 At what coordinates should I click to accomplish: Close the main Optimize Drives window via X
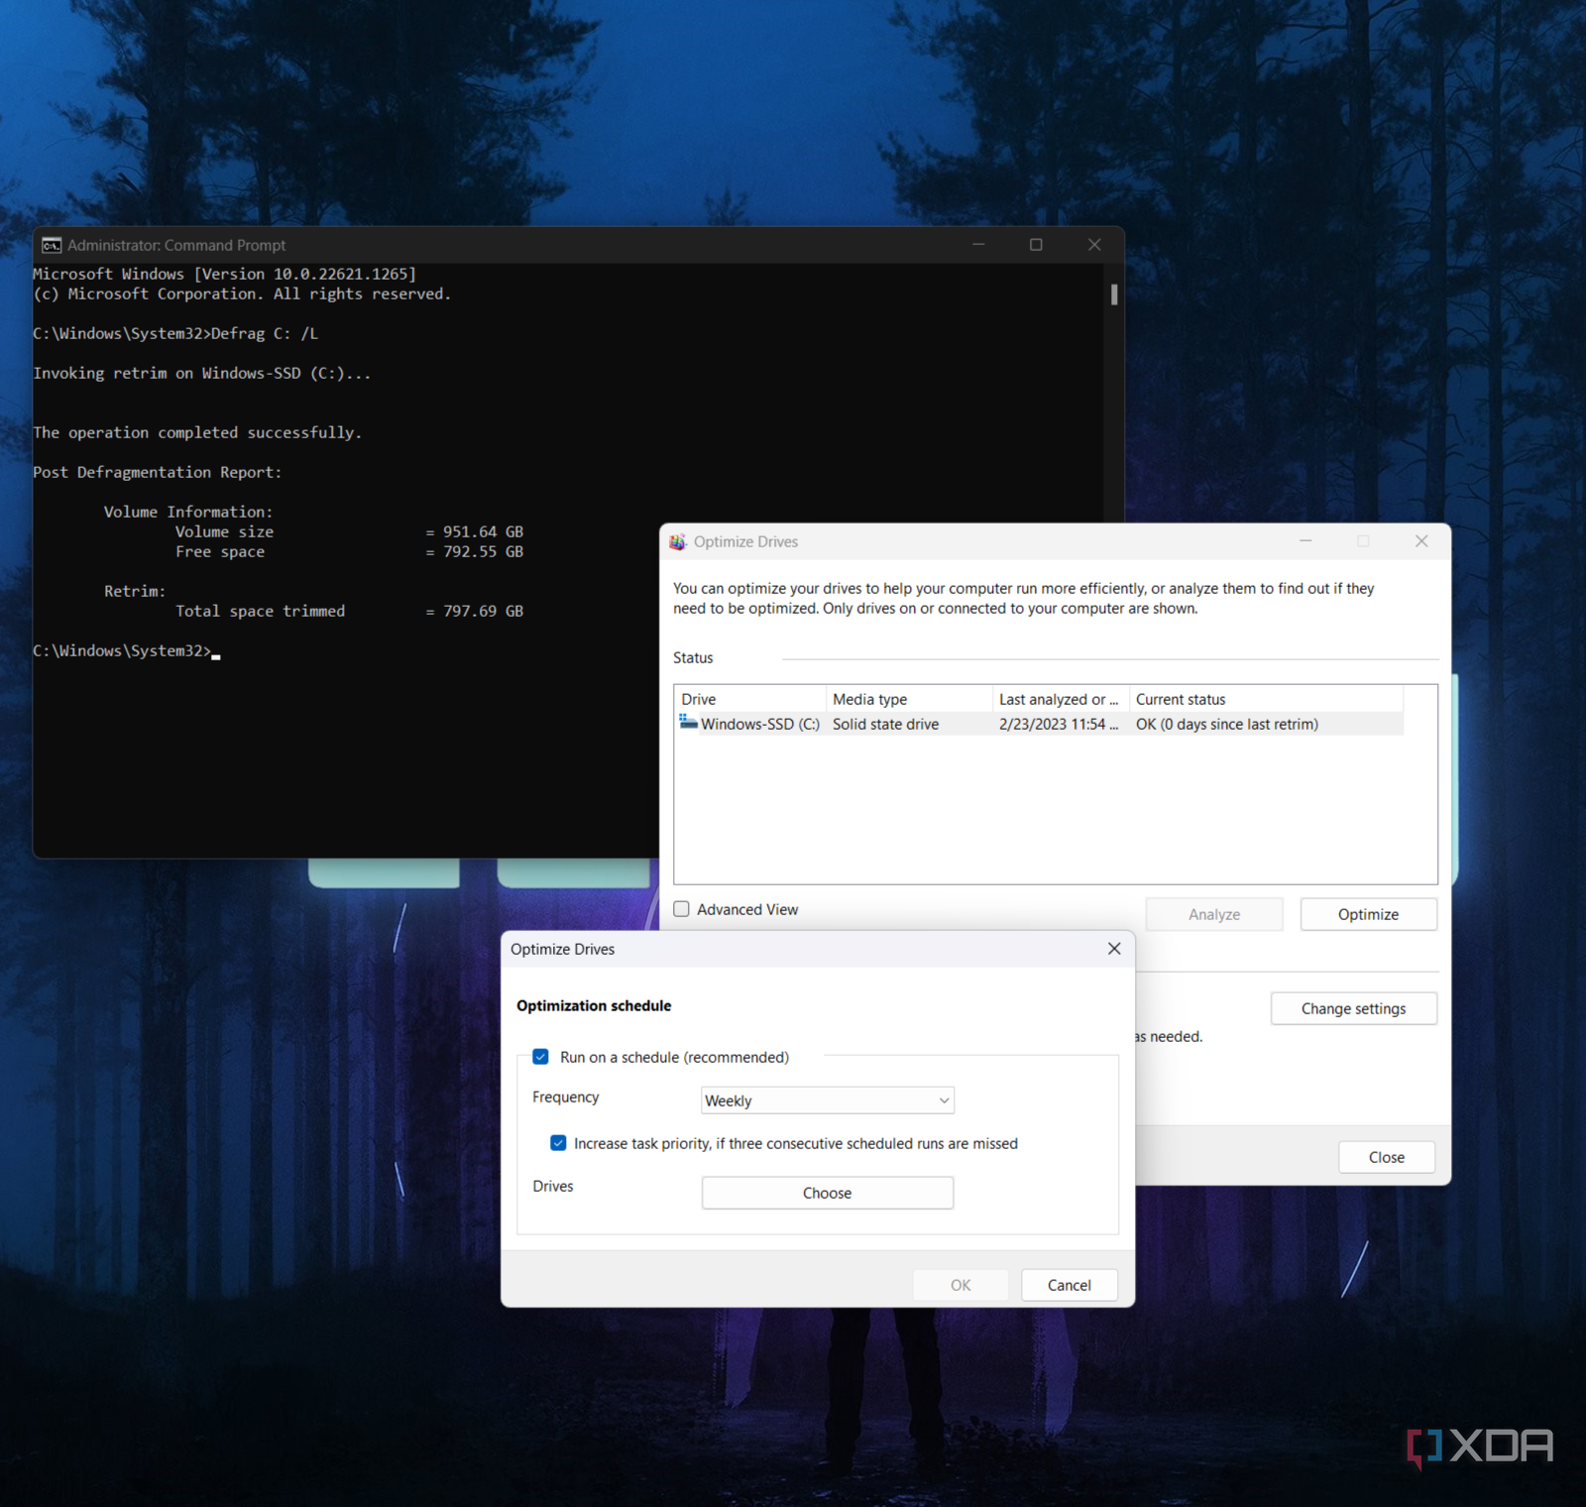1421,541
